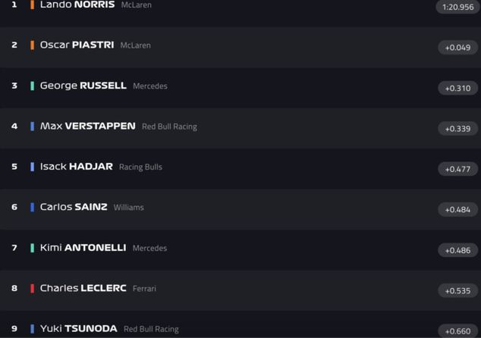Click the blue color bar beside Carlos Sainz
This screenshot has height=338, width=481.
32,207
